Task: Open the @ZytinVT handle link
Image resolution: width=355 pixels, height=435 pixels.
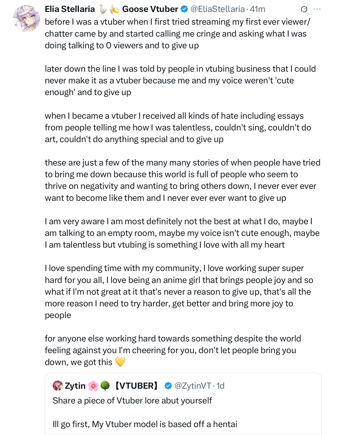Action: click(x=193, y=386)
